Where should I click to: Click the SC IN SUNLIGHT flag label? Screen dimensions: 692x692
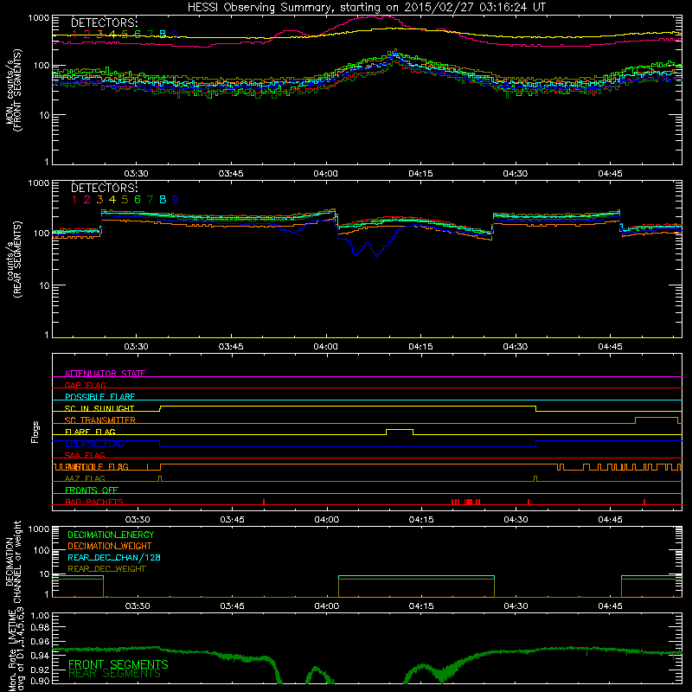[99, 408]
